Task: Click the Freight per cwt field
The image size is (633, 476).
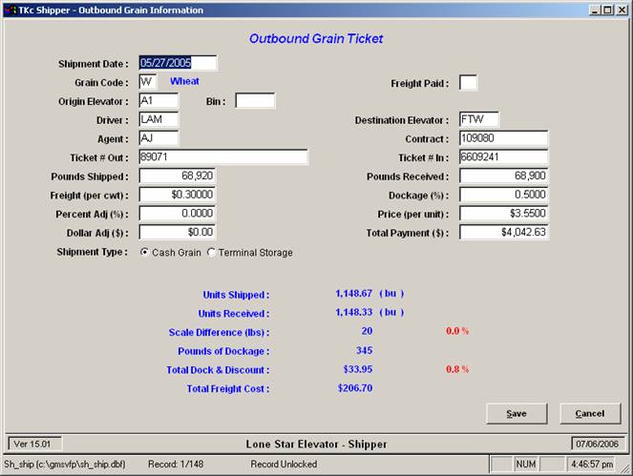Action: pyautogui.click(x=178, y=195)
